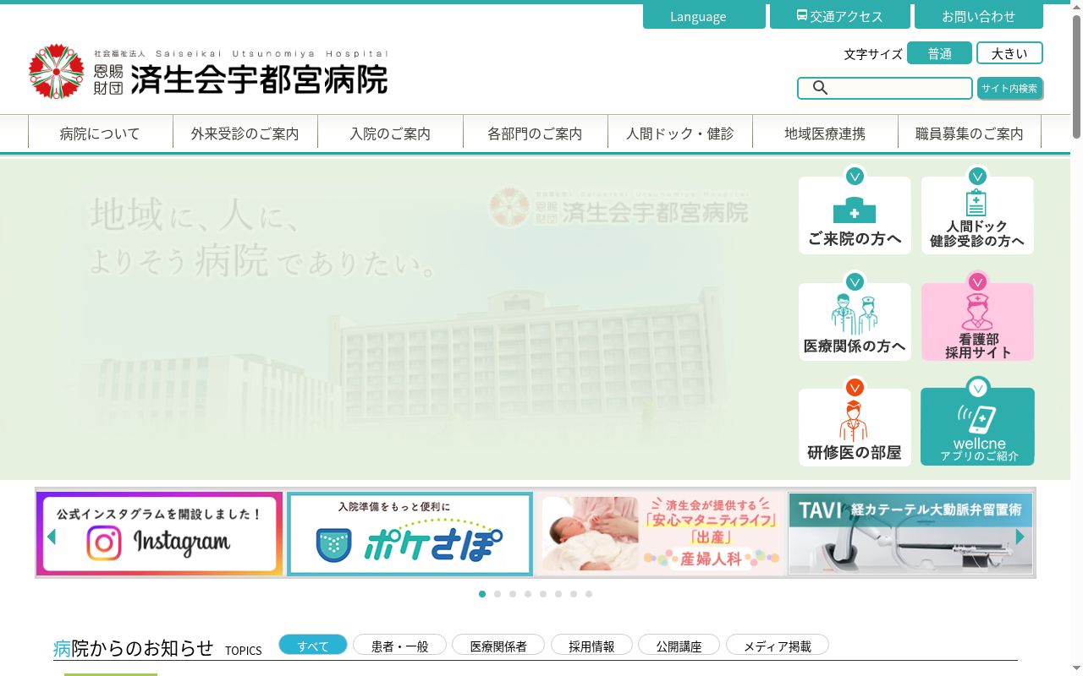Open the 各部門のご案内 menu
1083x676 pixels.
535,134
